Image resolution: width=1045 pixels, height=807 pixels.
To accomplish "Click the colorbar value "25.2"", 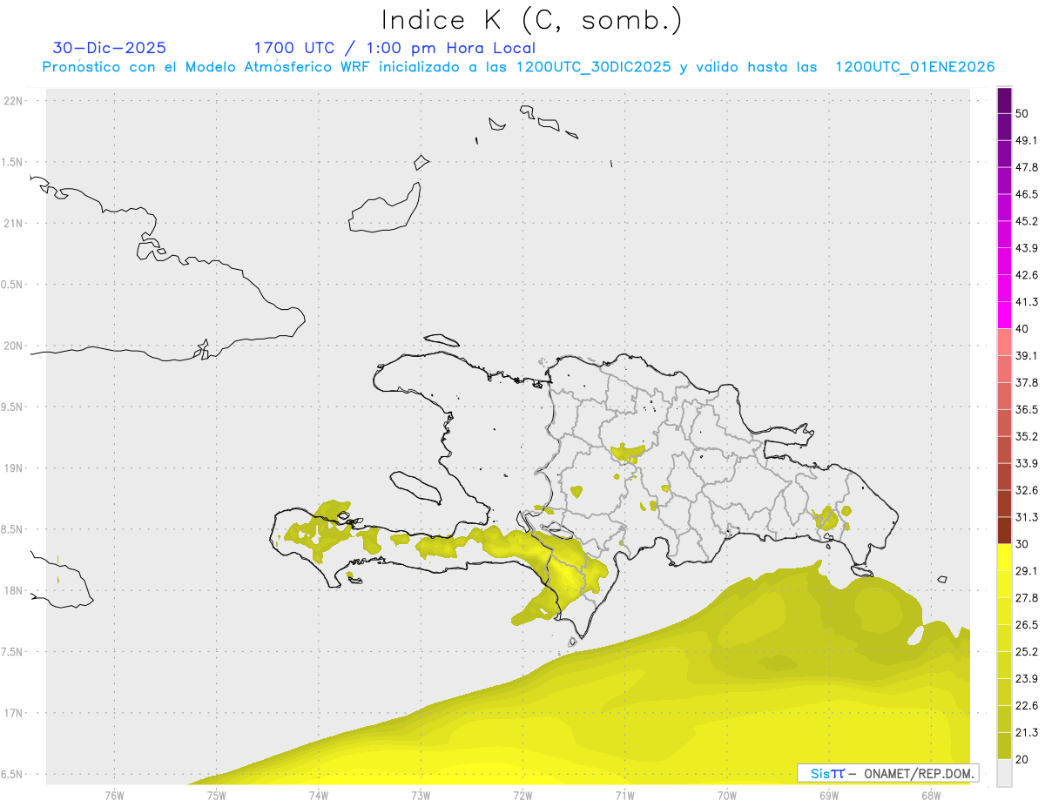I will (1027, 652).
